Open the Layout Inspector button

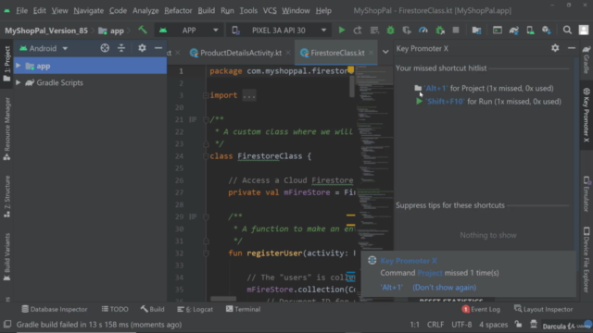point(544,309)
